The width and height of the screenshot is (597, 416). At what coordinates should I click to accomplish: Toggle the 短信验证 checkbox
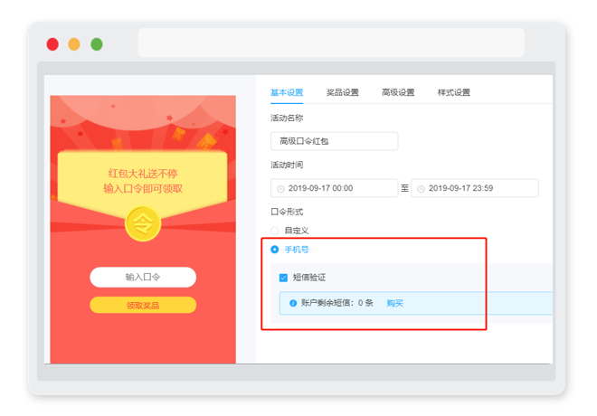pyautogui.click(x=283, y=278)
